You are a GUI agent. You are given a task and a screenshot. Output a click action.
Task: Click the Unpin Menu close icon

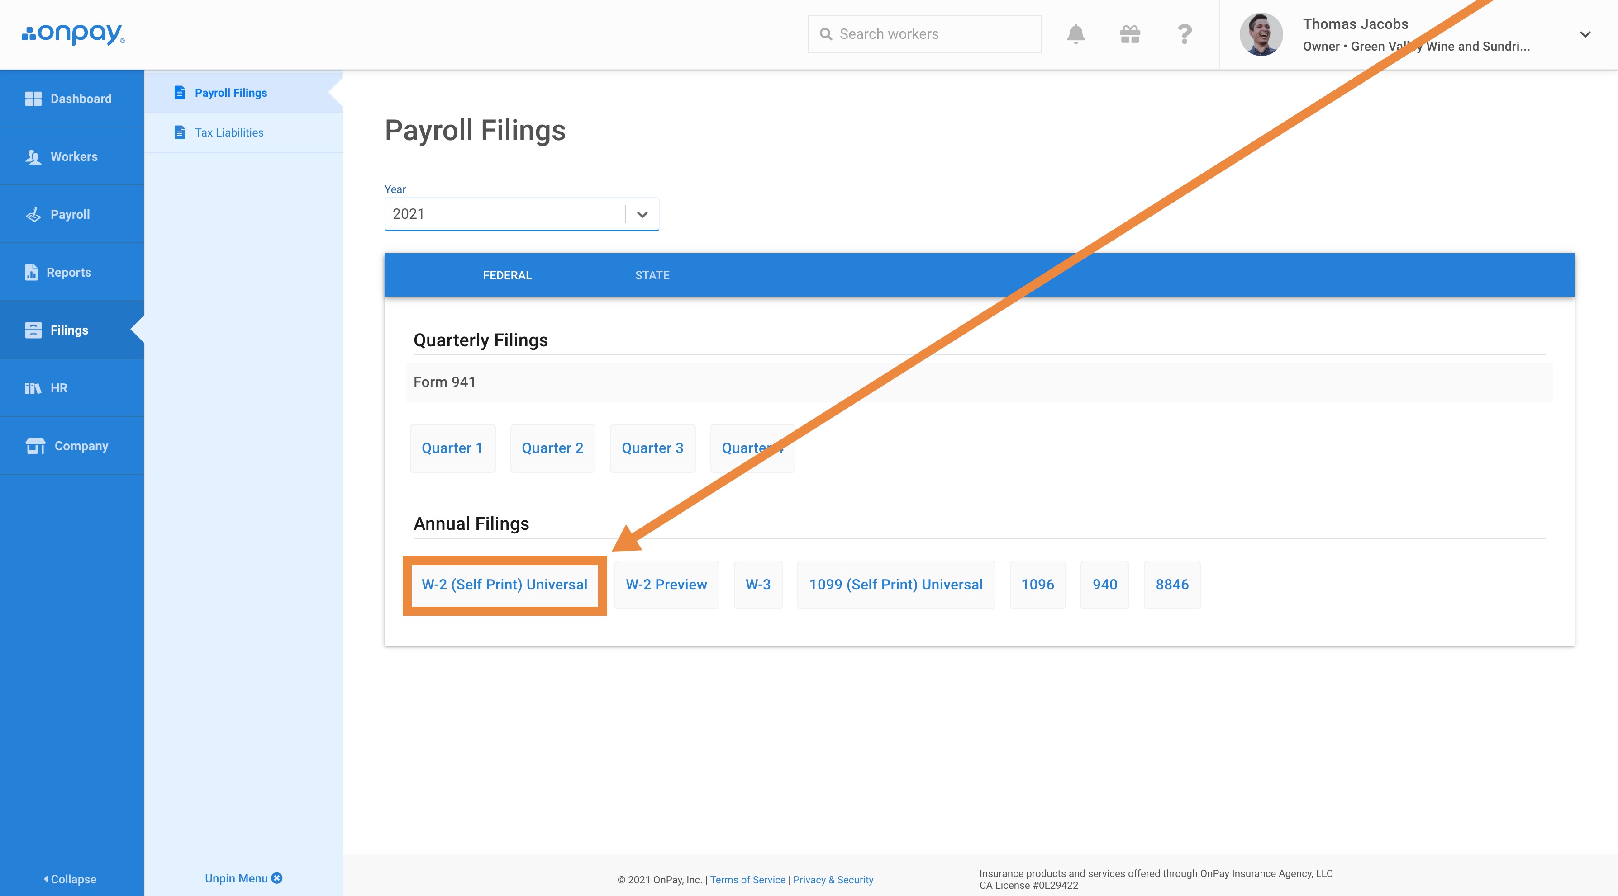click(276, 878)
